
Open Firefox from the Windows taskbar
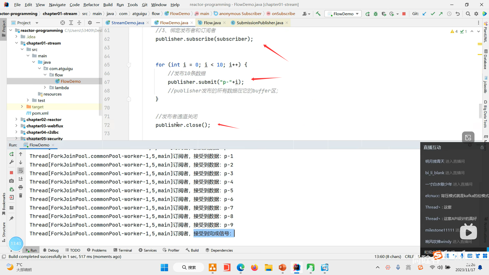(x=254, y=267)
